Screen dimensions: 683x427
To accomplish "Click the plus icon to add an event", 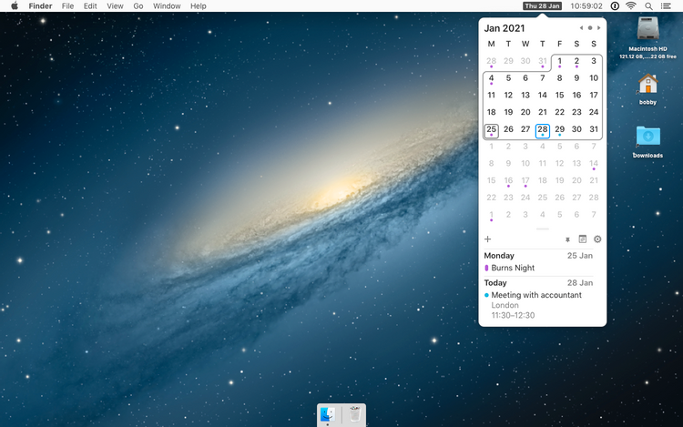I will (488, 239).
